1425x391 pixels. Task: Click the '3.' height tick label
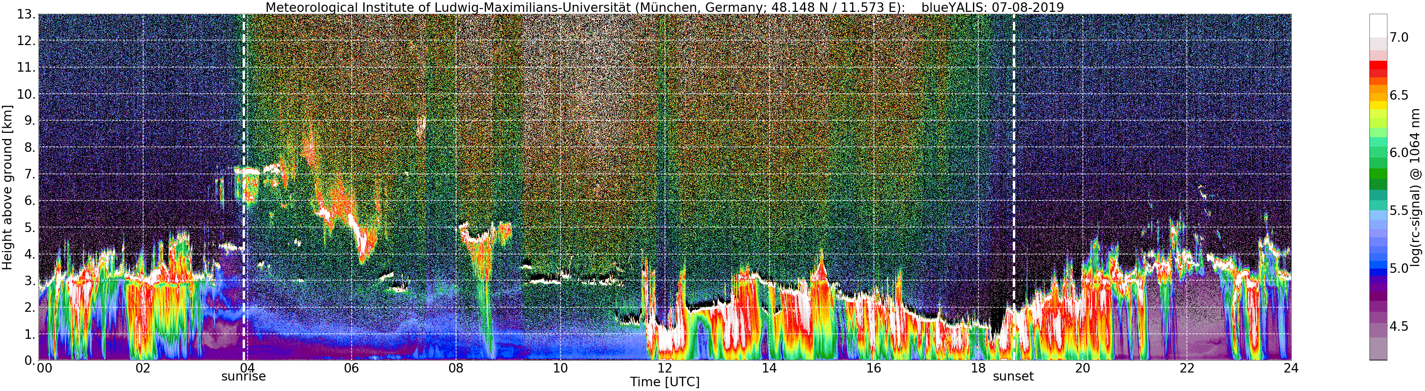pyautogui.click(x=30, y=281)
